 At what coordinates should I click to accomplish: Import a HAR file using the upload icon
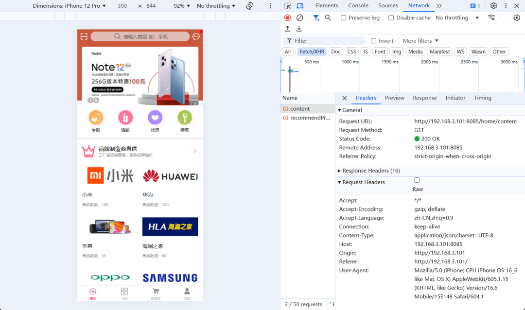coord(287,28)
